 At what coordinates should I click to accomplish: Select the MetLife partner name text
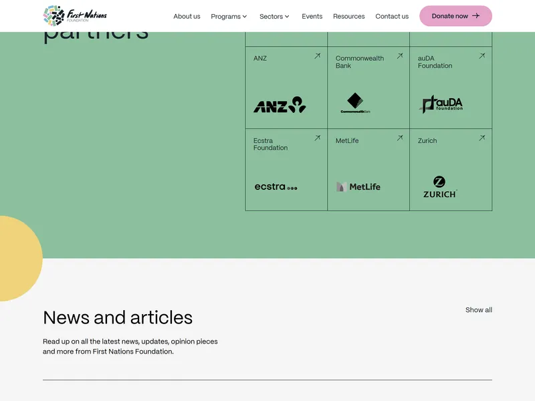pos(347,140)
